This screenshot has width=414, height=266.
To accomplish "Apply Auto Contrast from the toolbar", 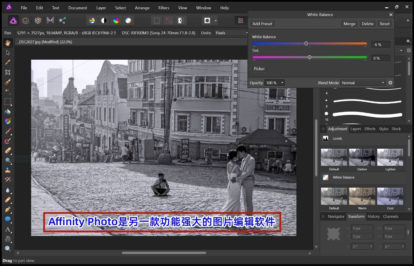I will coord(104,21).
